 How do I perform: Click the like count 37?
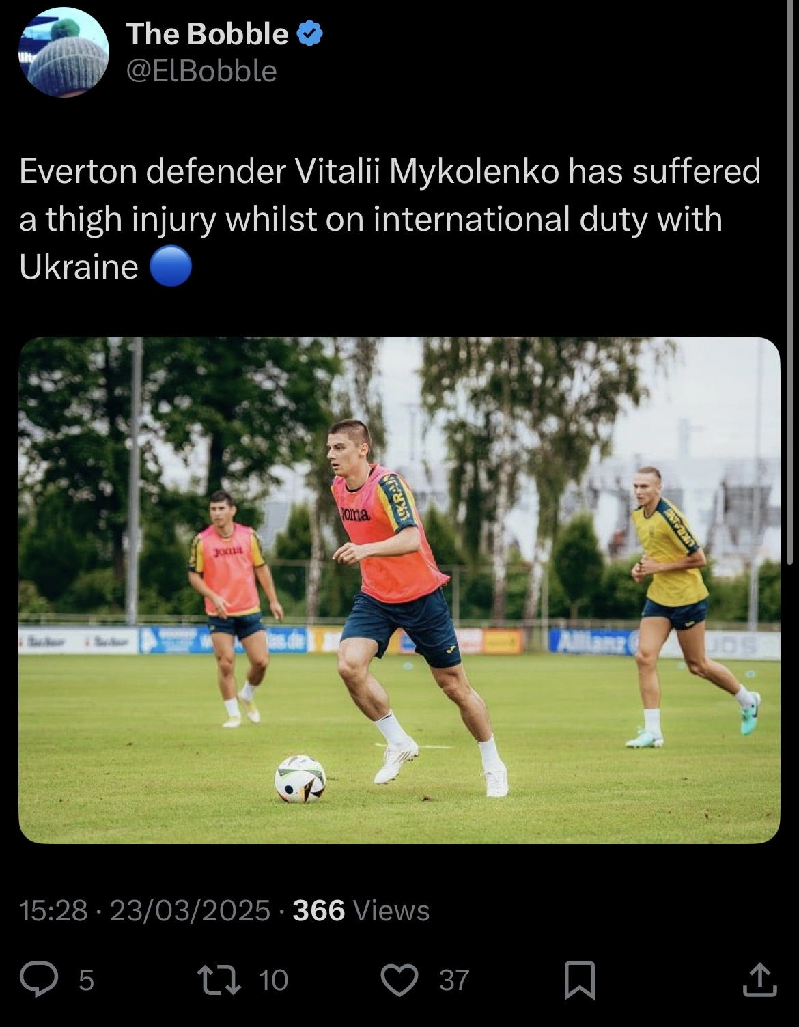coord(454,980)
